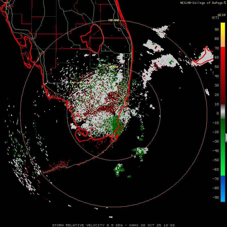The height and width of the screenshot is (227, 227).
Task: Click the positive 80 scale label
Action: pyautogui.click(x=217, y=39)
